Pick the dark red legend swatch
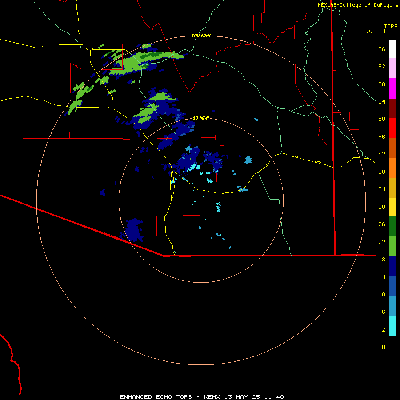This screenshot has height=400, width=400. click(392, 108)
